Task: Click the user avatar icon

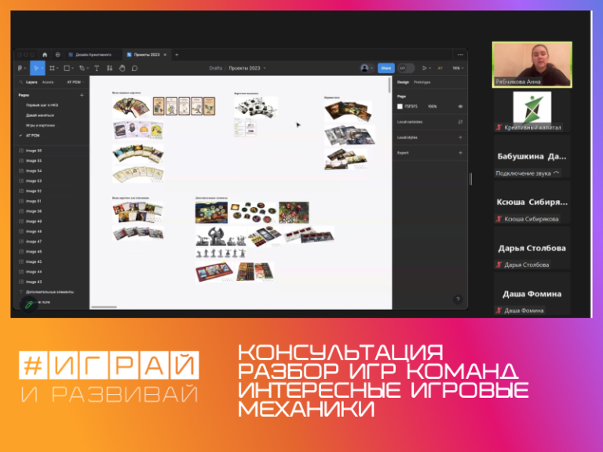Action: (364, 68)
